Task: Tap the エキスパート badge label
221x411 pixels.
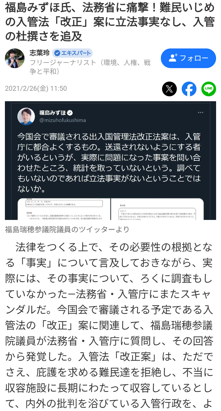Action: pyautogui.click(x=72, y=53)
